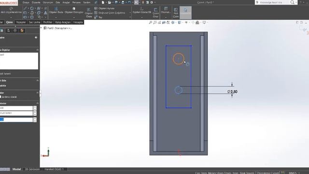Viewport: 309px width, 174px height.
Task: Click the Select arrow tool icon
Action: 136,2
